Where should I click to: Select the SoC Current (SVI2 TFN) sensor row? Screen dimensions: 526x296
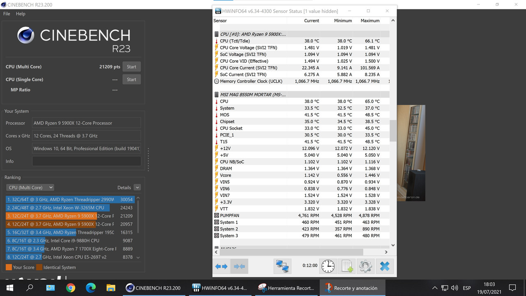click(301, 74)
